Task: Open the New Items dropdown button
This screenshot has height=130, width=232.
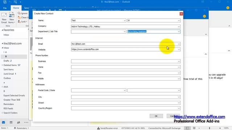Action: tap(12, 18)
